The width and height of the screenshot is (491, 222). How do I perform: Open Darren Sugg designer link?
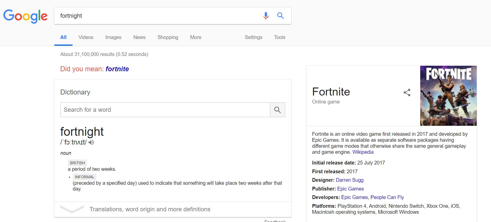tap(350, 180)
